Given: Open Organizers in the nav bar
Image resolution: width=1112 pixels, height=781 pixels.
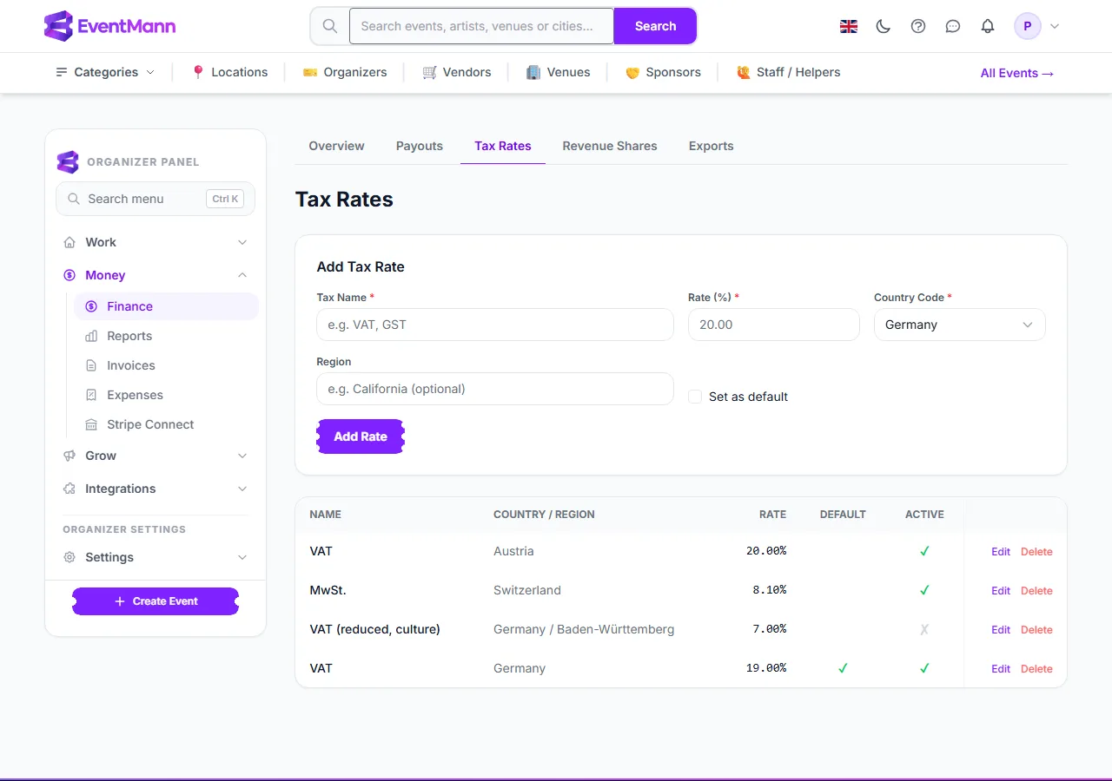Looking at the screenshot, I should click(x=345, y=72).
